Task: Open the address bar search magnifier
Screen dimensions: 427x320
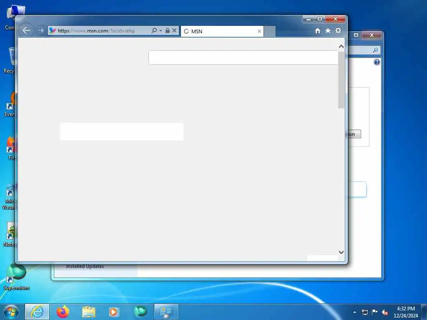Action: [154, 30]
